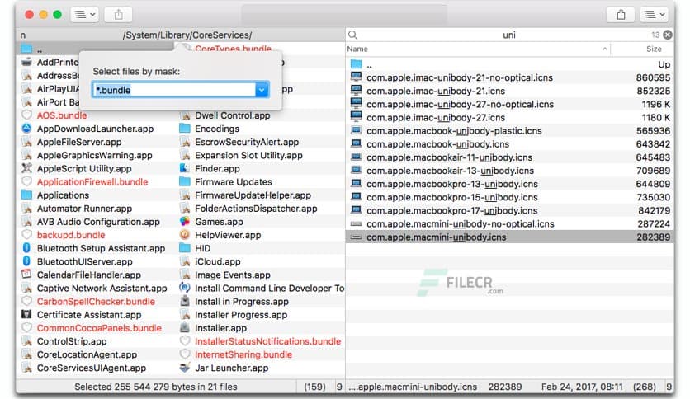Image resolution: width=690 pixels, height=399 pixels.
Task: Select the Install Command Line Developer icon
Action: tap(185, 288)
